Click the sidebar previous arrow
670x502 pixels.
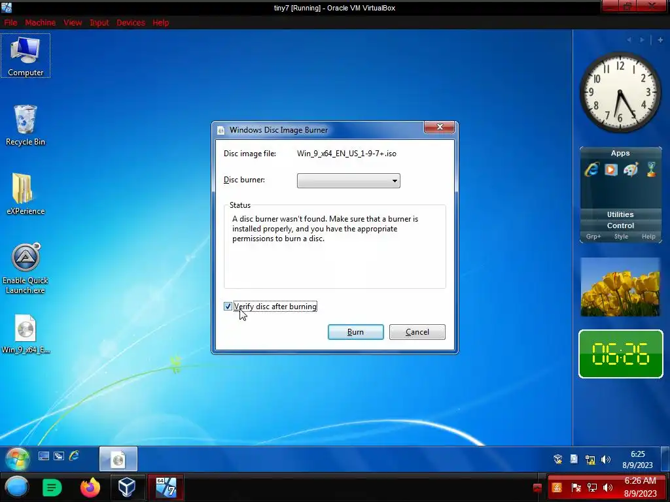629,40
